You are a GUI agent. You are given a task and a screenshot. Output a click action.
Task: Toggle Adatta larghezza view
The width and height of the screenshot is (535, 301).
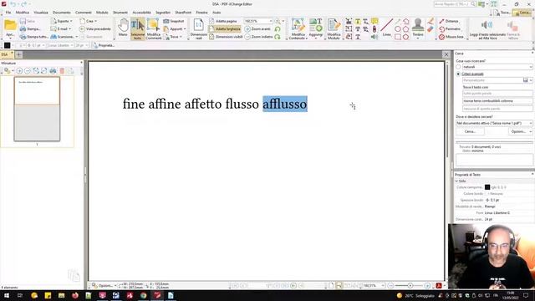click(x=225, y=29)
